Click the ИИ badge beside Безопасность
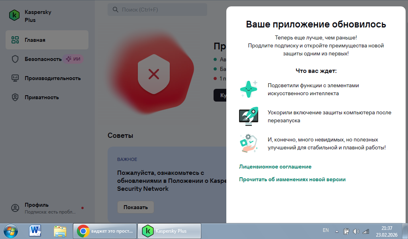 point(73,59)
